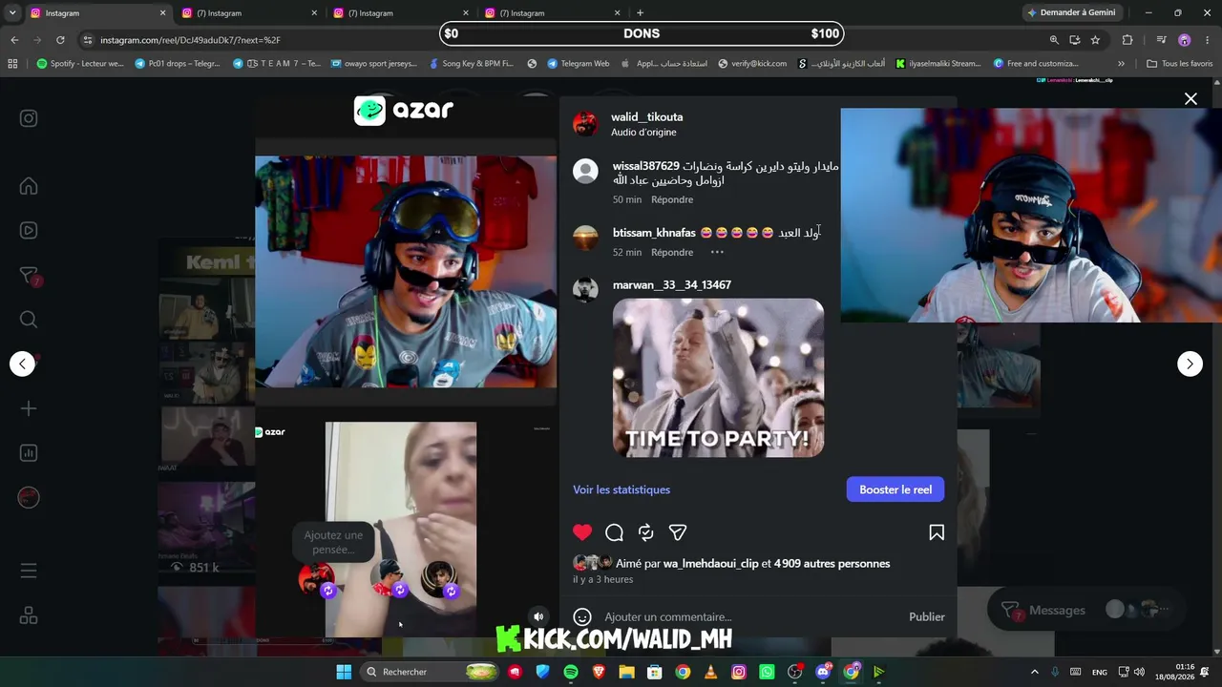Open the Chrome profile avatar
Screen dimensions: 1222x687
(1185, 40)
